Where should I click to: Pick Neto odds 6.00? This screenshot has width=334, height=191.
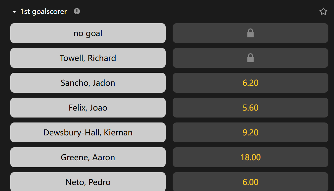(x=250, y=182)
